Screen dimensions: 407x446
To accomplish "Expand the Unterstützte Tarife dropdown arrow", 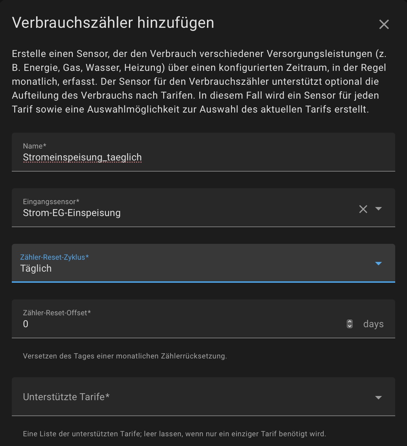I will (x=379, y=397).
